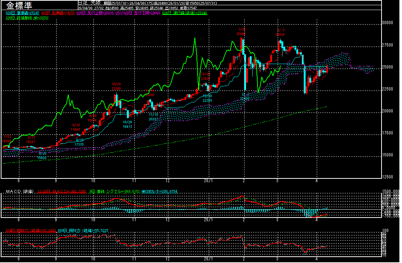
Task: Select the 9/18 low marker 17370
Action: 79,144
